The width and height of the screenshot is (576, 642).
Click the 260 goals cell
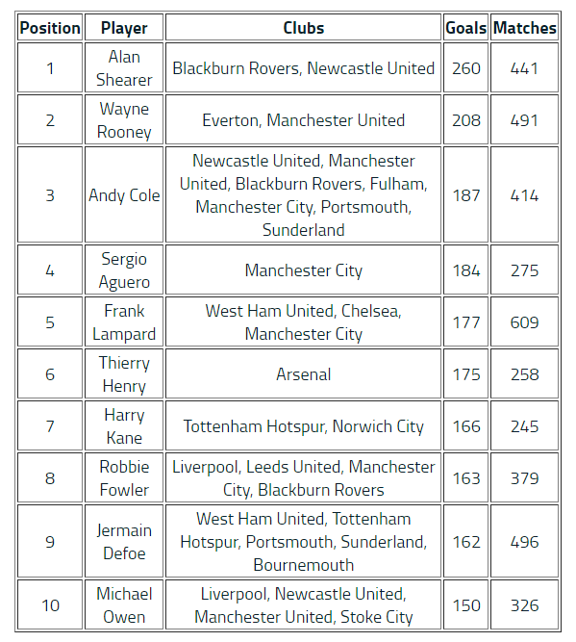point(465,67)
